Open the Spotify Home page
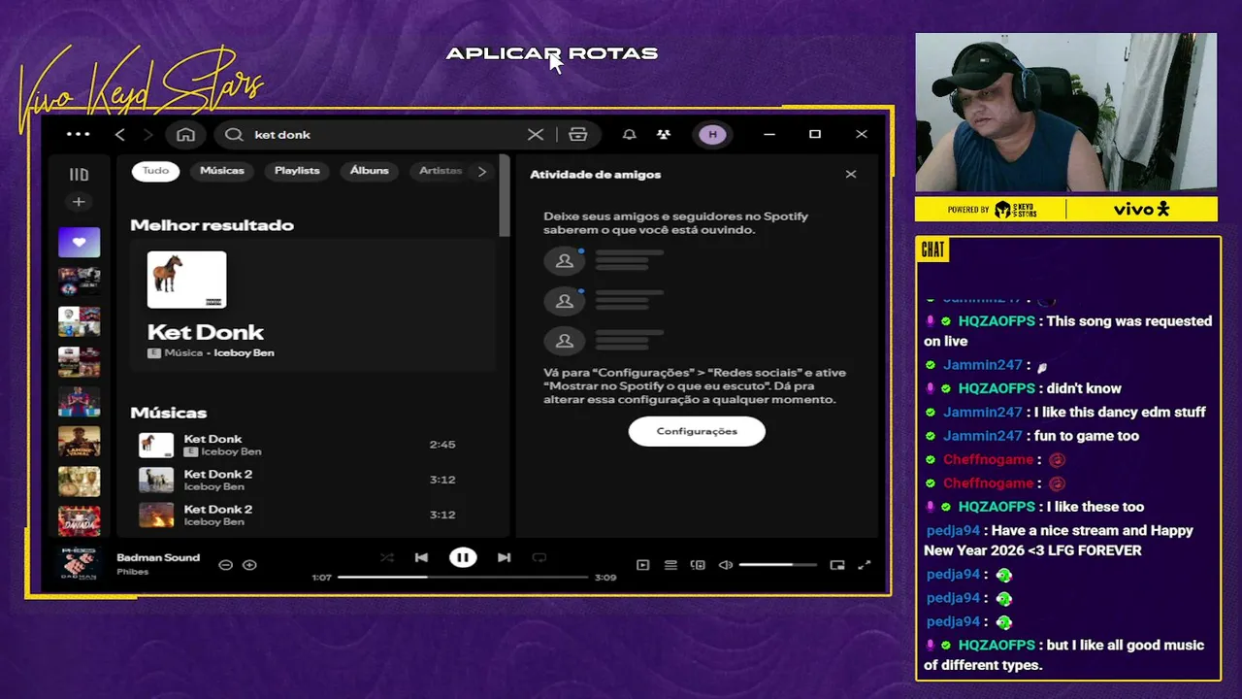Screen dimensions: 1242x699 point(185,134)
